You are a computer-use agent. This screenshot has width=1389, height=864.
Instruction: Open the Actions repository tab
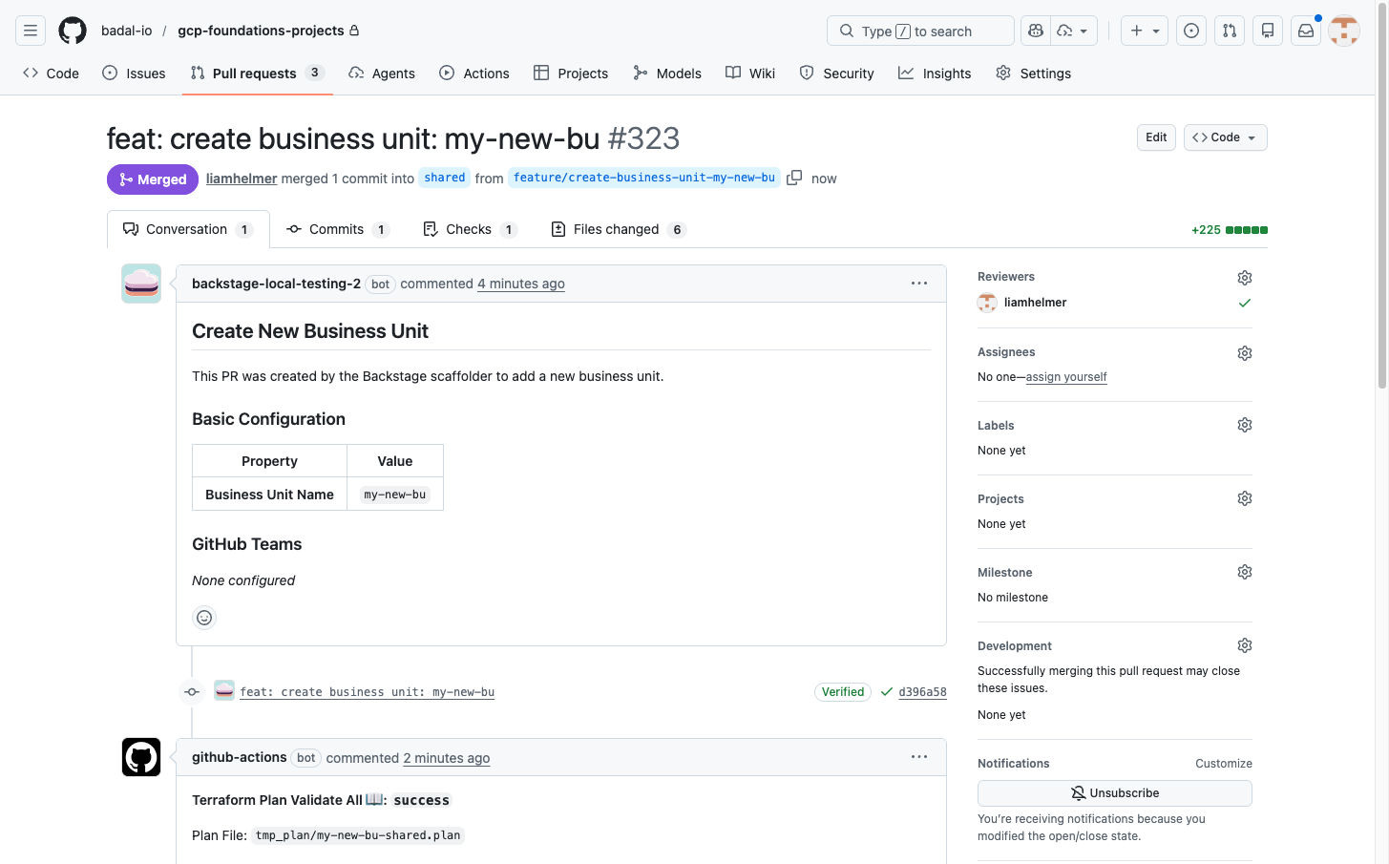474,74
